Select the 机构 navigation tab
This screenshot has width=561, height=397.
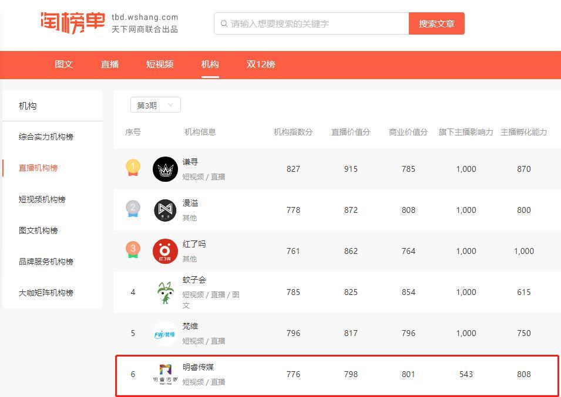(210, 65)
